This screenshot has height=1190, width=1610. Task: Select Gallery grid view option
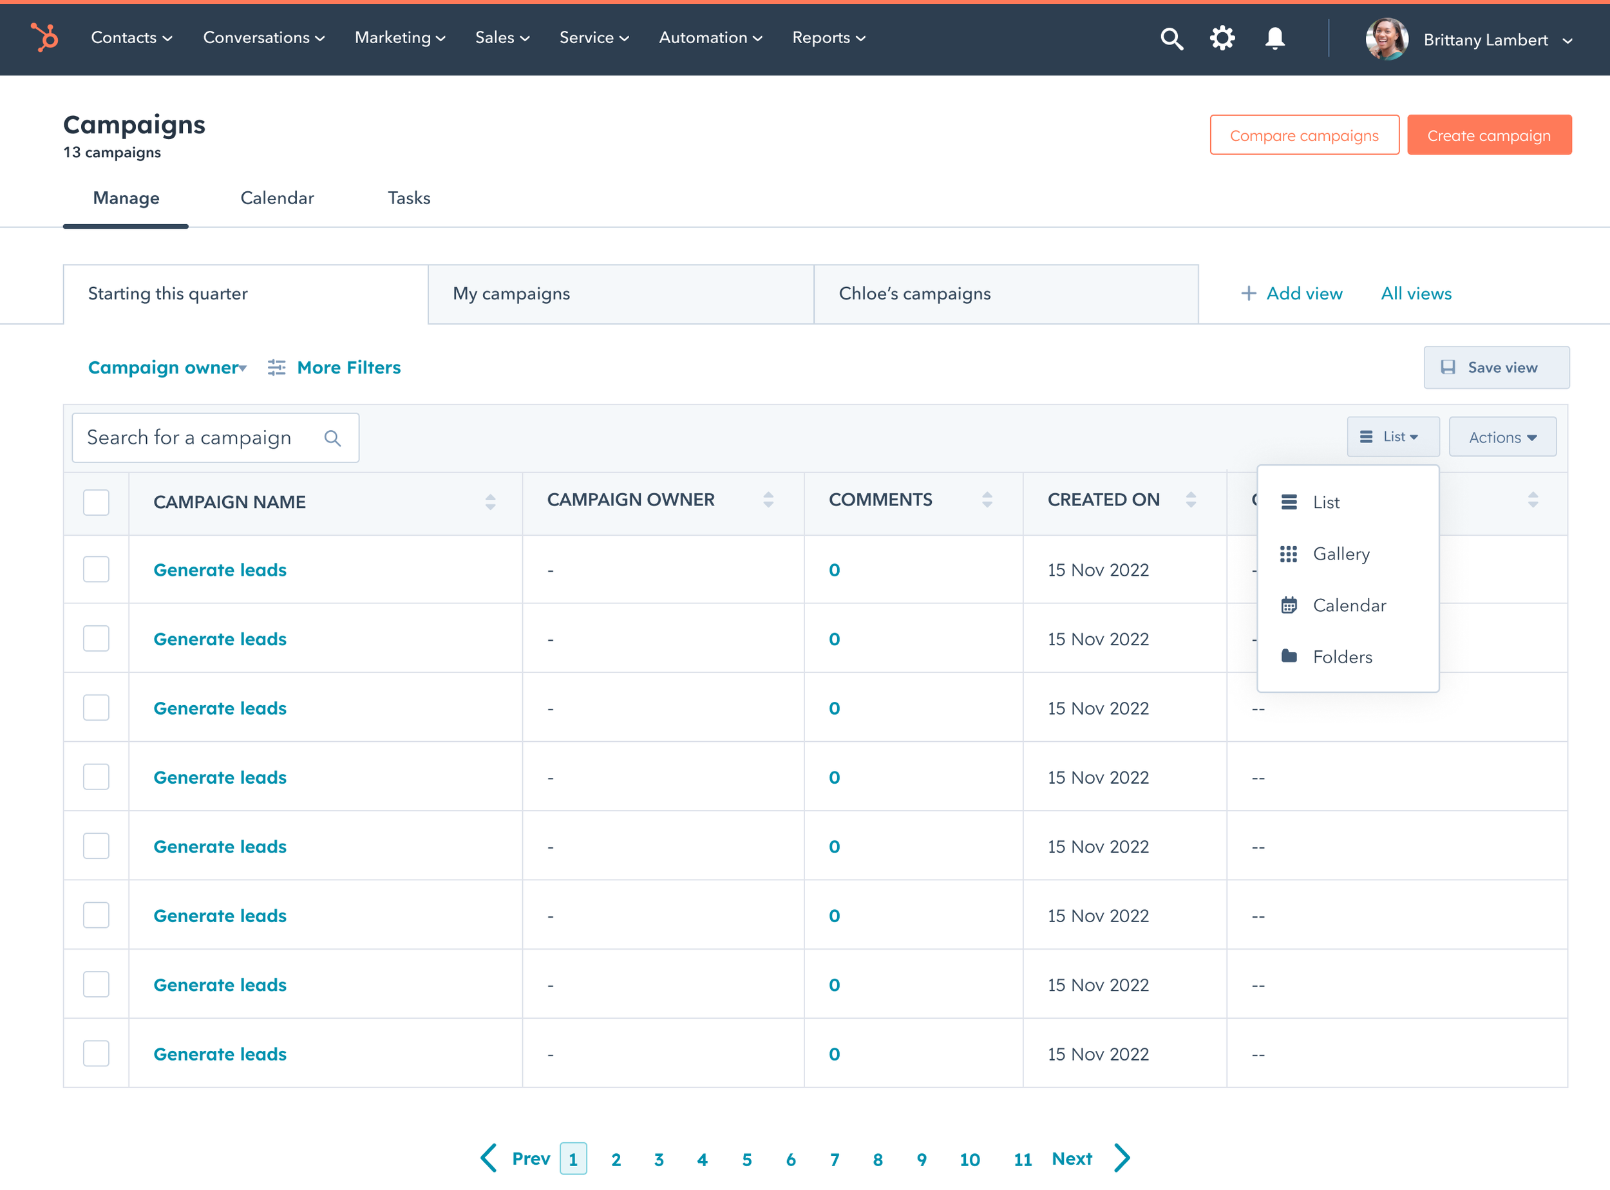pyautogui.click(x=1340, y=554)
